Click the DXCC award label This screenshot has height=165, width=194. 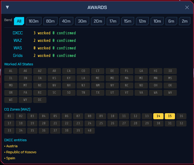[18, 33]
